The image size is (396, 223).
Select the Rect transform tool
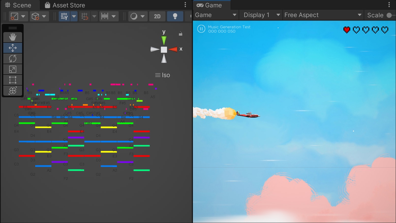[x=13, y=80]
